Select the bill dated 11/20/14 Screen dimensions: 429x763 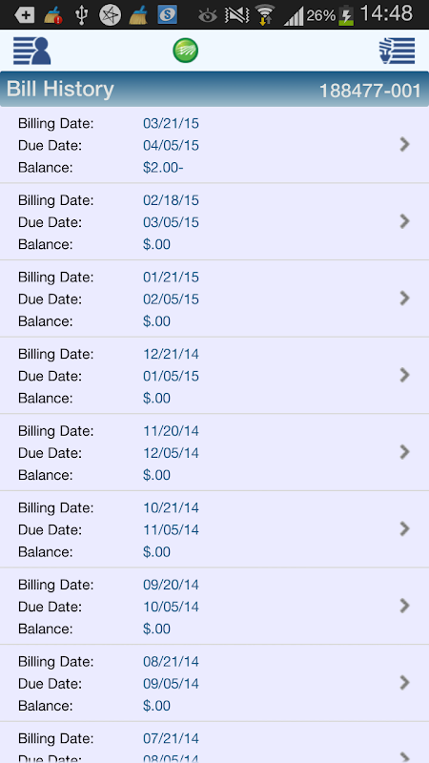214,452
